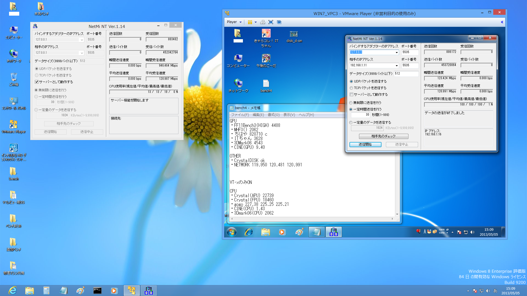This screenshot has width=527, height=296.
Task: Expand bind adapter IP dropdown in guest
Action: click(397, 52)
